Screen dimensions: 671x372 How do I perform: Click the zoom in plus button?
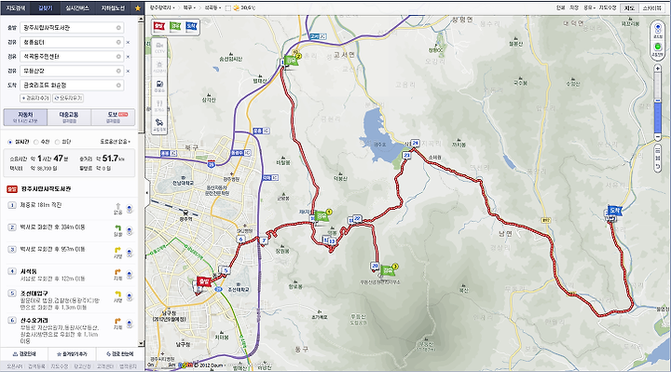(x=658, y=69)
